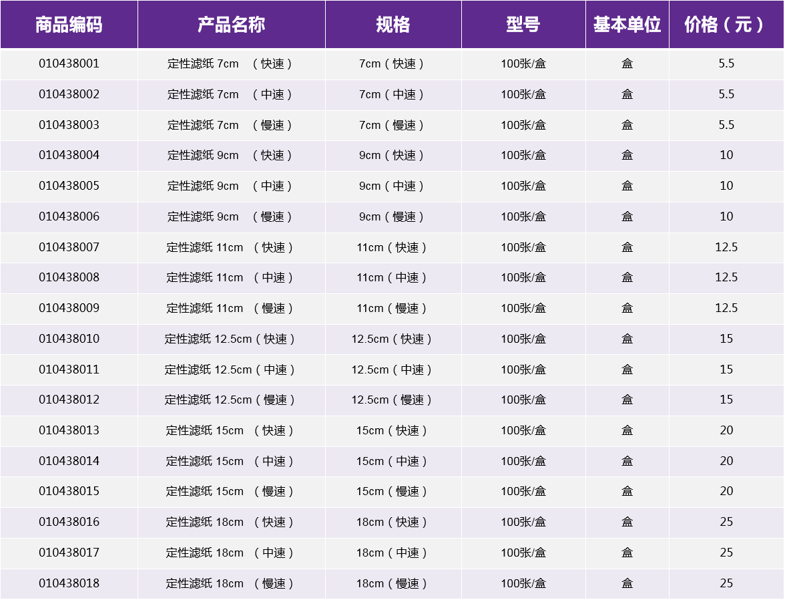The width and height of the screenshot is (785, 600).
Task: Click product name 定性滤纸 7cm（慢速）
Action: (230, 125)
